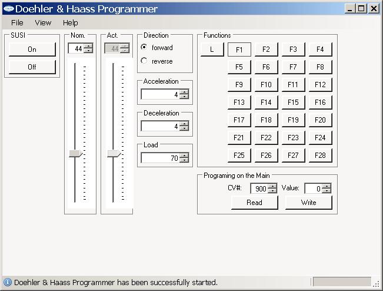The width and height of the screenshot is (383, 291).
Task: Toggle function F13
Action: click(x=239, y=102)
